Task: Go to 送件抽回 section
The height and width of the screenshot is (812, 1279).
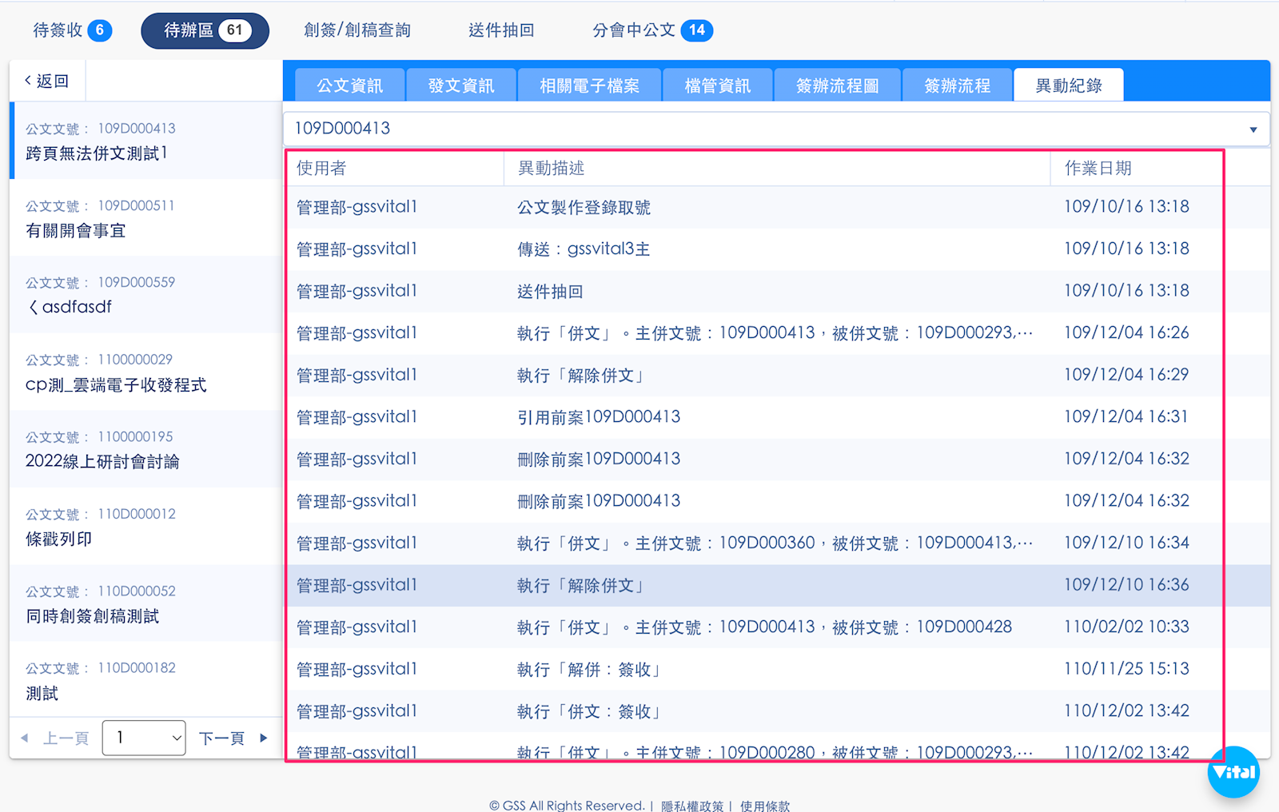Action: 501,30
